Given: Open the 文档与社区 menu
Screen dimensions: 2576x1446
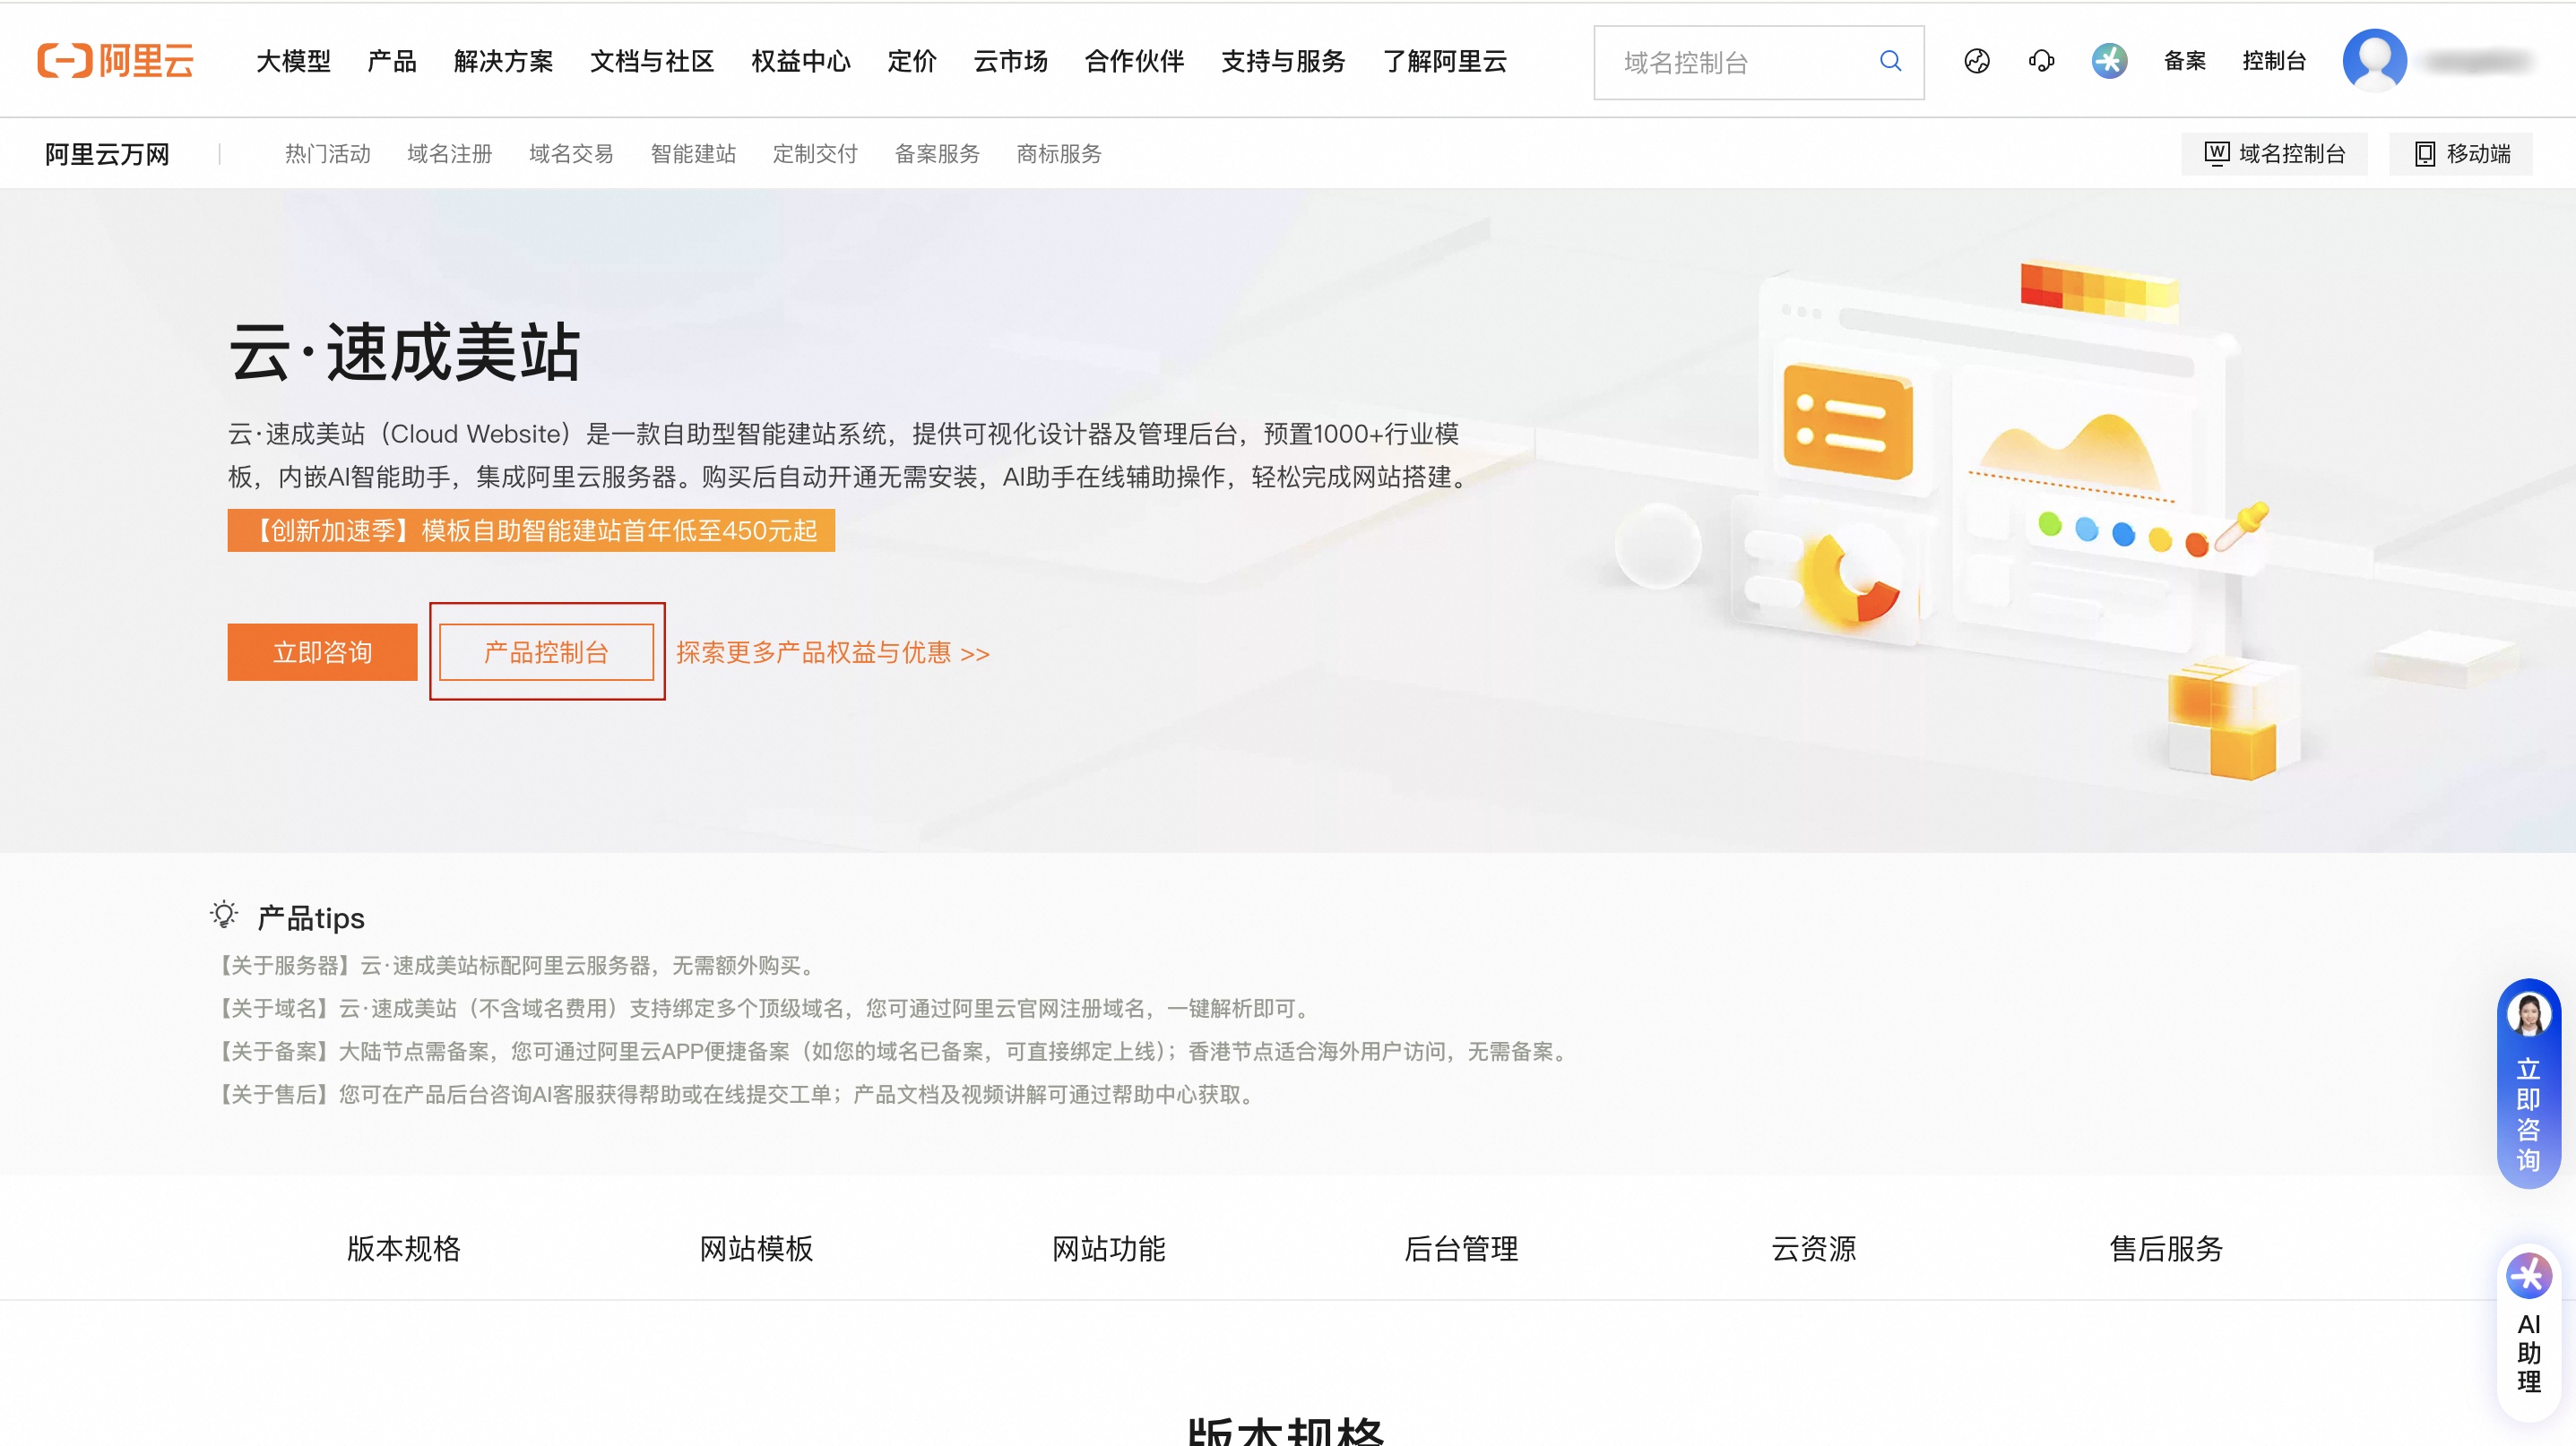Looking at the screenshot, I should tap(652, 61).
